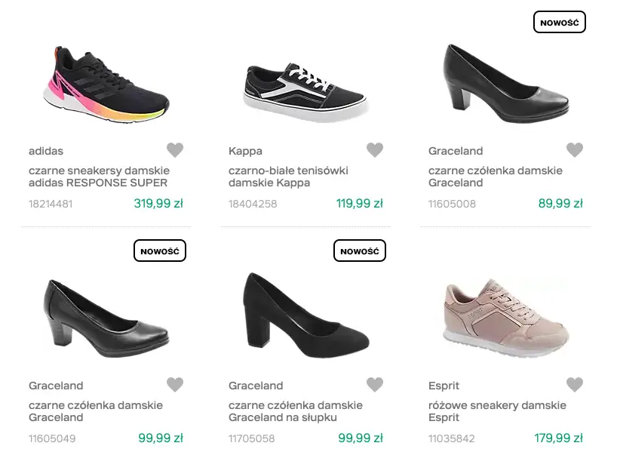Favorite the adidas RESPONSE SUPER sneakers heart
Screen dimensions: 617x452
pyautogui.click(x=175, y=150)
